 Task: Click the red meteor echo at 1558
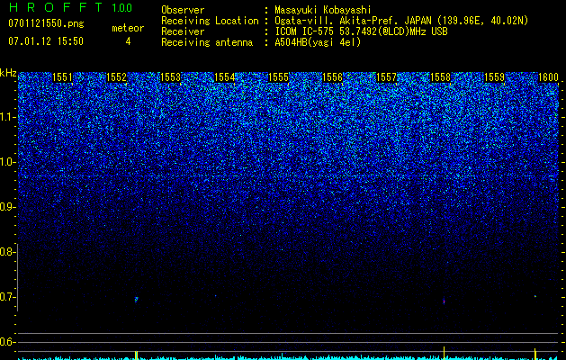444,301
